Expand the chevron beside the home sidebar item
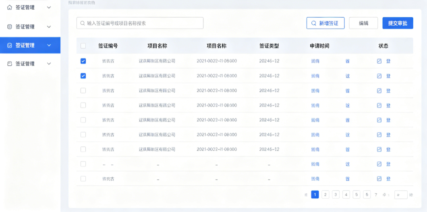Viewport: 427px width, 212px height. [49, 8]
